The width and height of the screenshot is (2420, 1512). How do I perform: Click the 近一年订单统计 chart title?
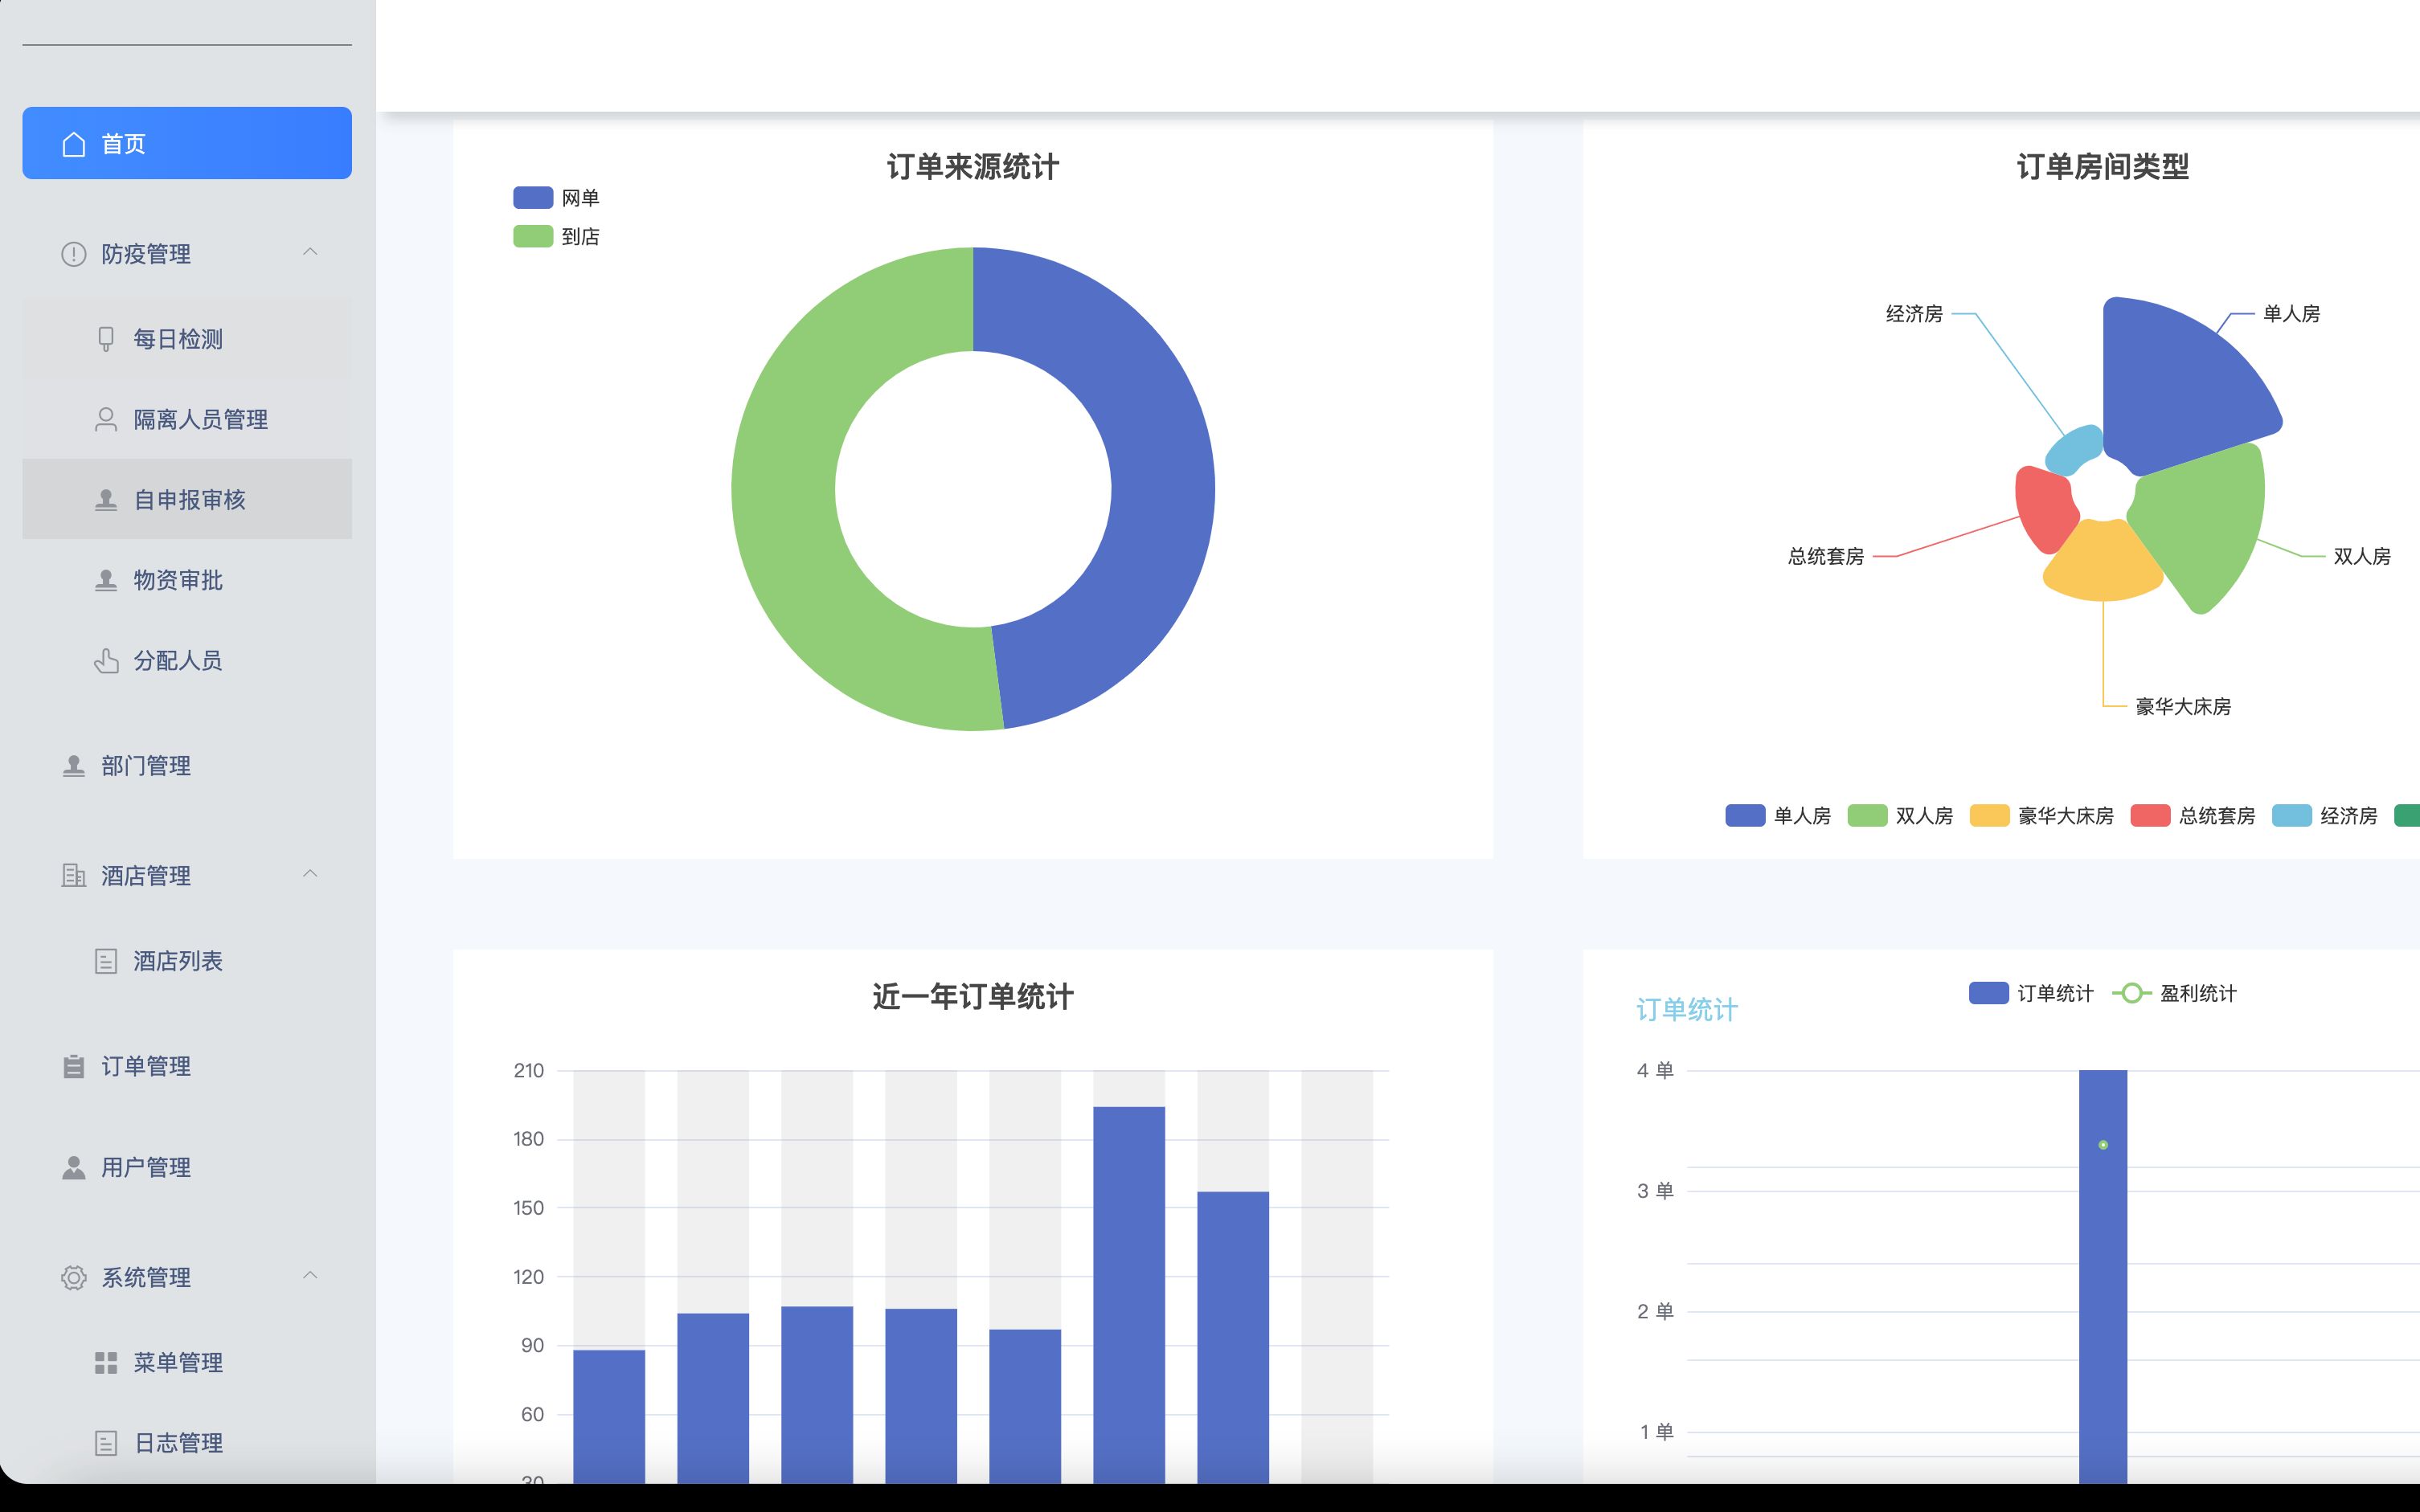973,997
